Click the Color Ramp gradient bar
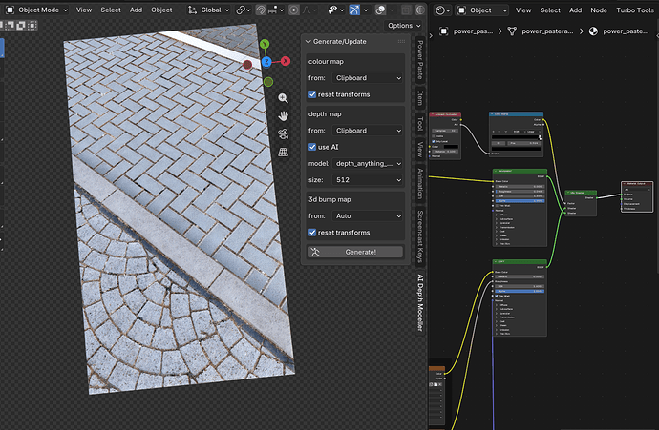This screenshot has width=659, height=430. 517,137
